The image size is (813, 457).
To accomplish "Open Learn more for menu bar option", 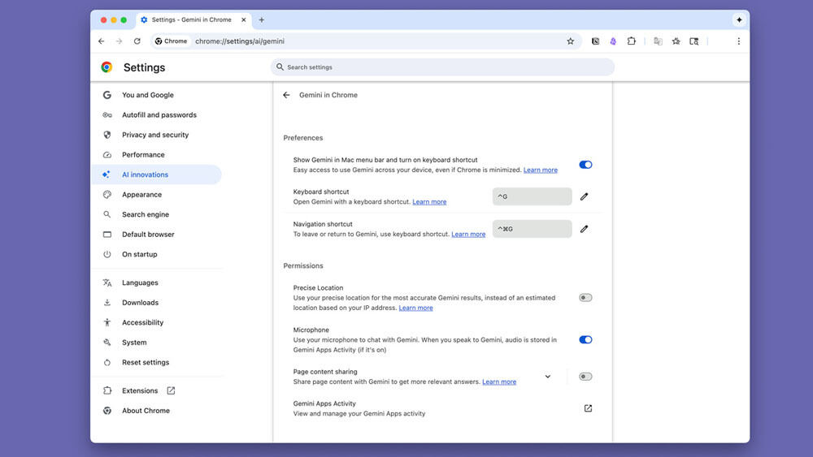I will pos(541,170).
